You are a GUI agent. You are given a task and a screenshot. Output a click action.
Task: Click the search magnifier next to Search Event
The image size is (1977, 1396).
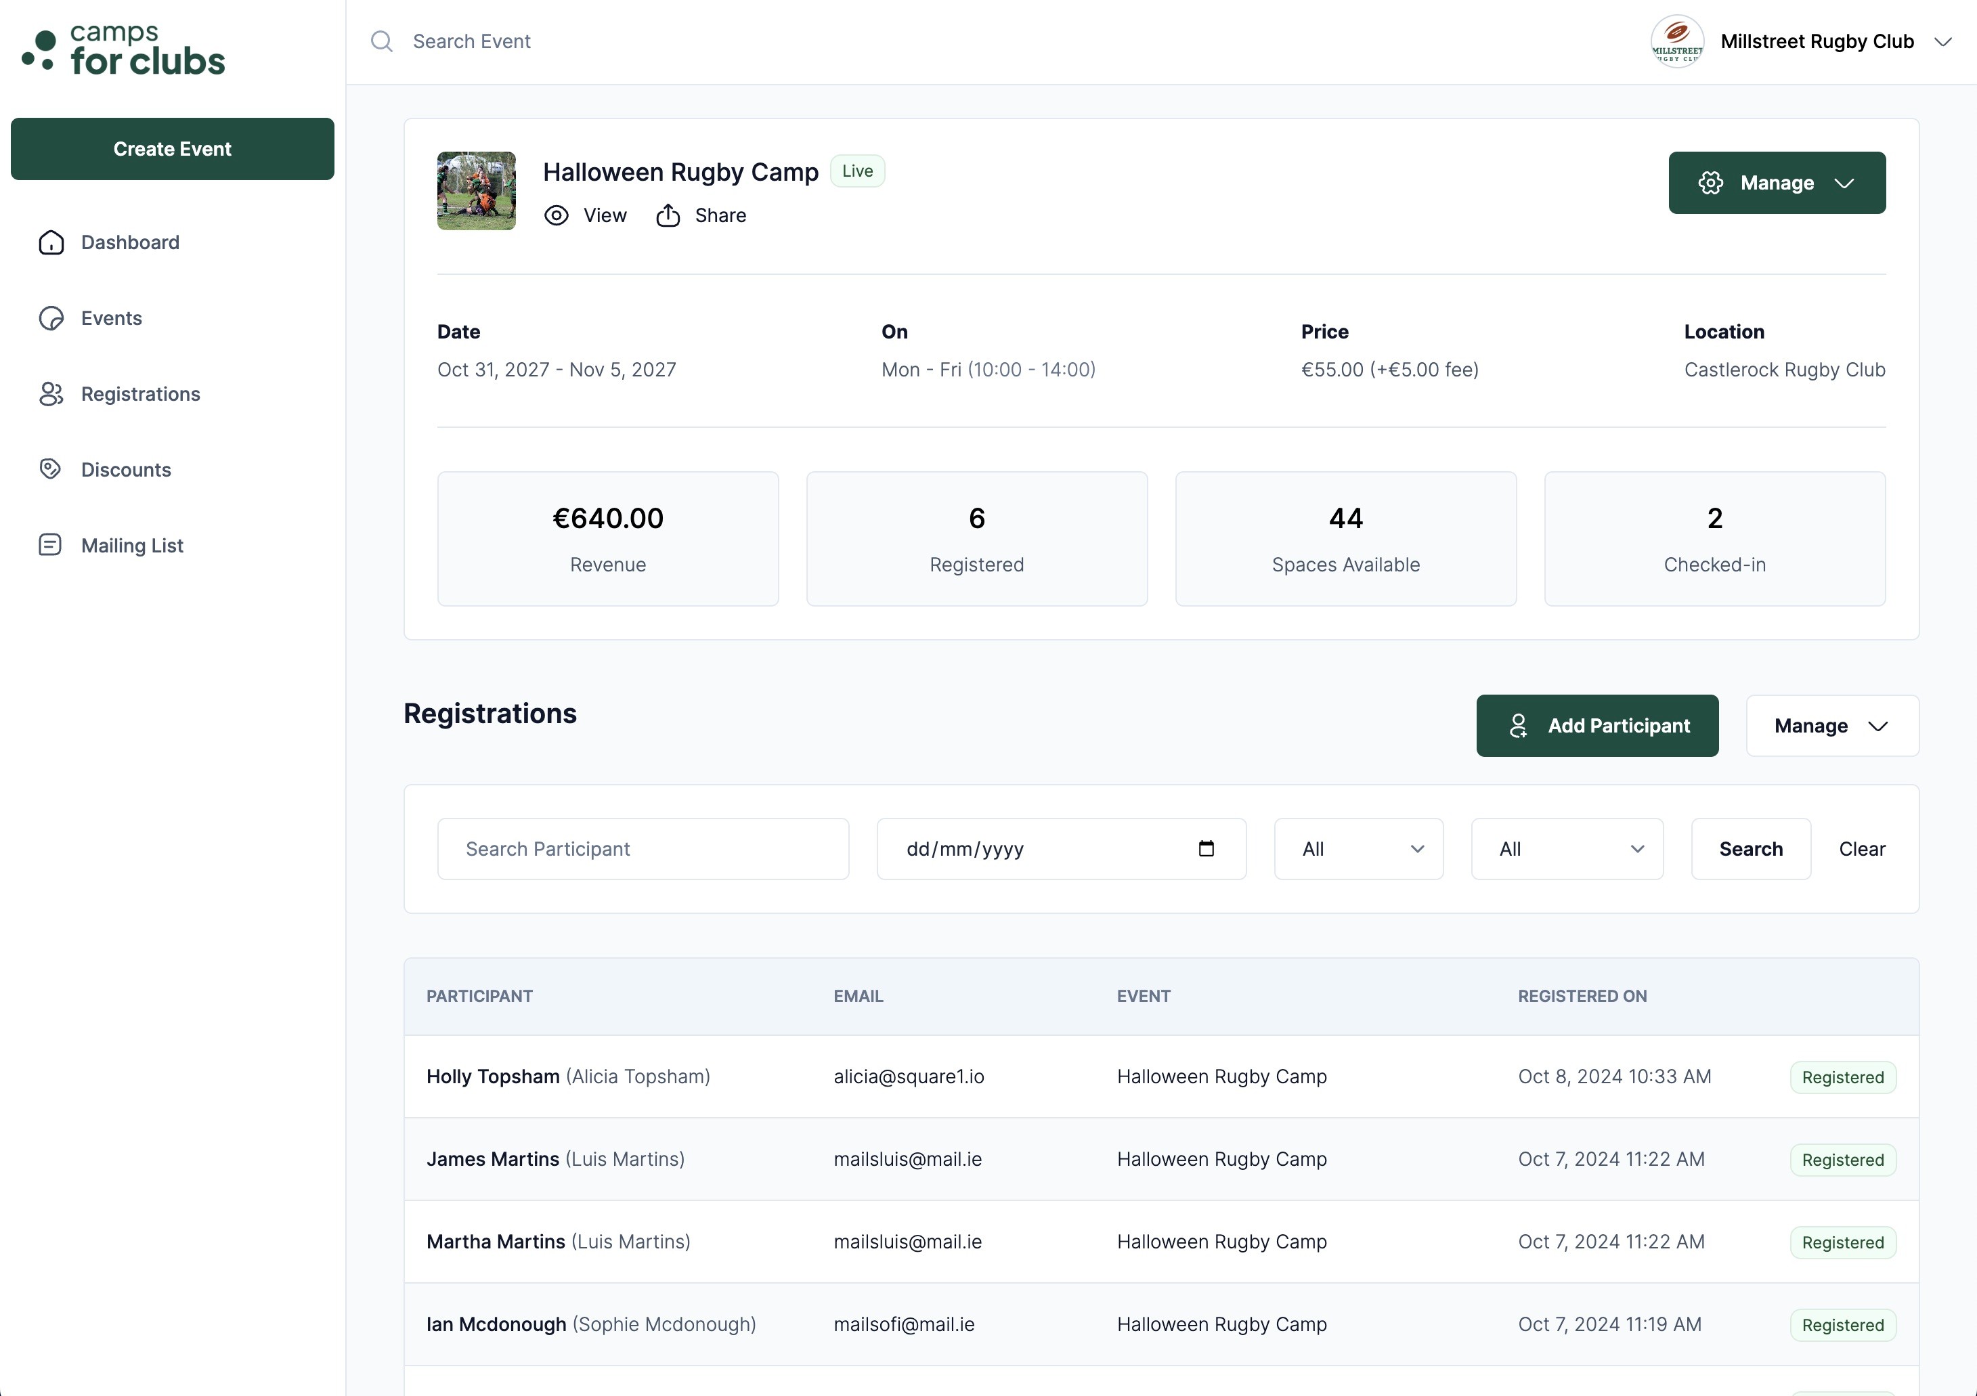[383, 41]
